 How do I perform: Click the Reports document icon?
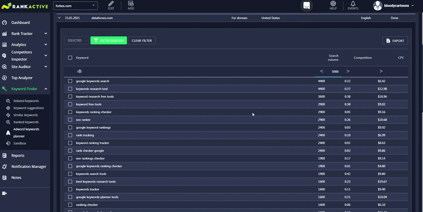pos(5,156)
